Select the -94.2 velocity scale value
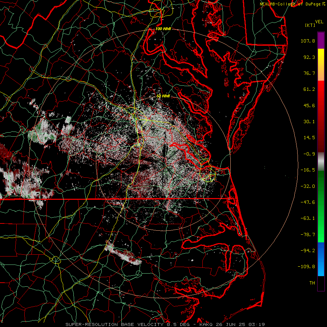The width and height of the screenshot is (327, 327). click(x=308, y=251)
